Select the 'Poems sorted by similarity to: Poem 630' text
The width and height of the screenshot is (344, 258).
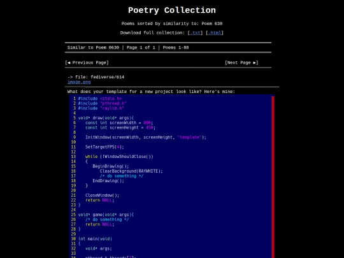pos(172,24)
